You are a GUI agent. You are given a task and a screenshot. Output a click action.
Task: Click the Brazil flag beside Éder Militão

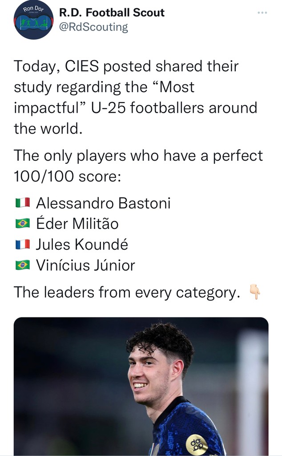point(23,224)
